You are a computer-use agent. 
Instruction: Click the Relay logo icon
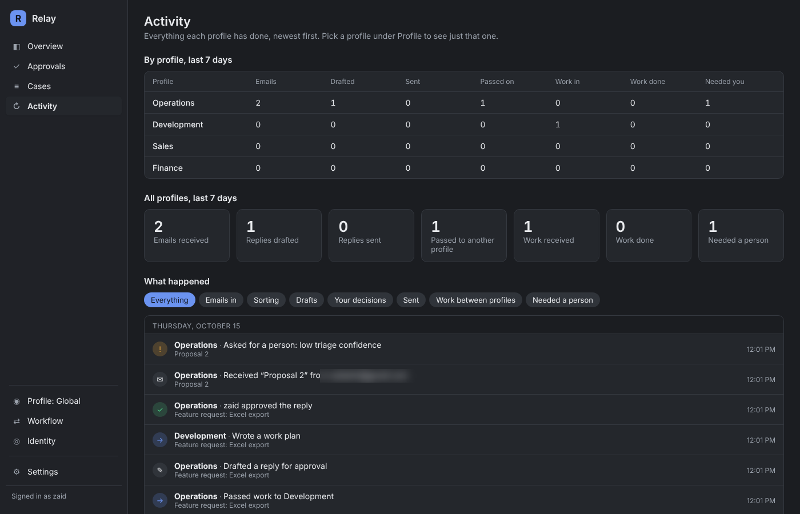tap(18, 18)
